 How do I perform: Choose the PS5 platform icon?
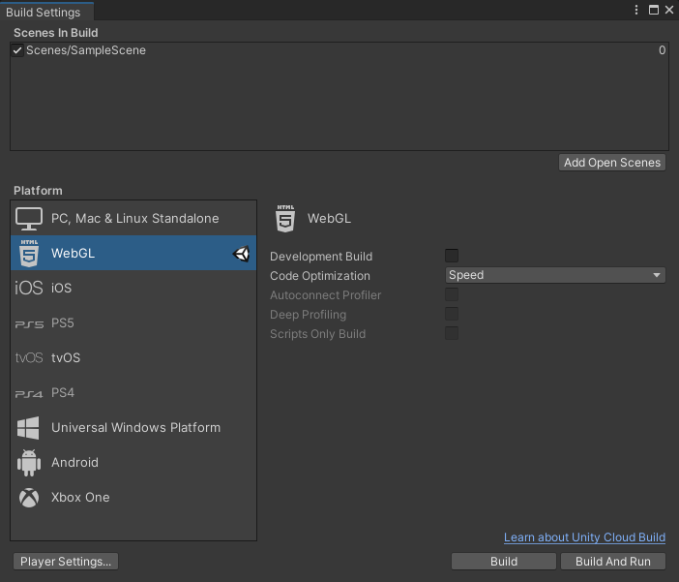[29, 323]
